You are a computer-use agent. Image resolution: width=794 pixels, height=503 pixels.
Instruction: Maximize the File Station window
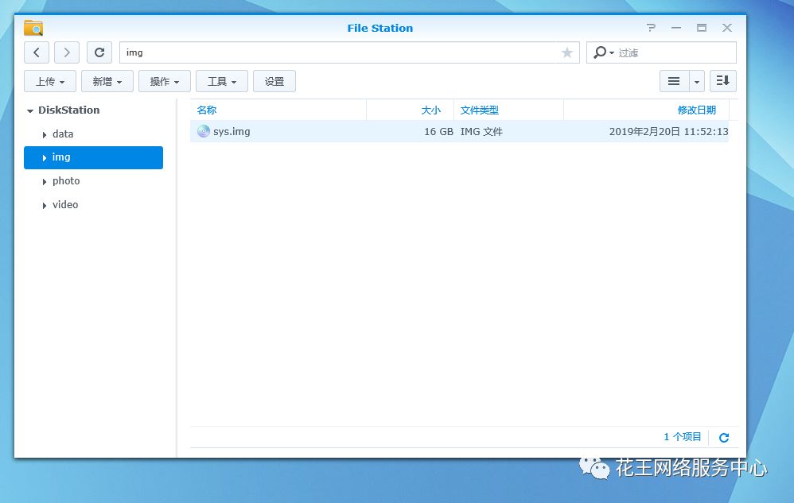click(x=702, y=28)
